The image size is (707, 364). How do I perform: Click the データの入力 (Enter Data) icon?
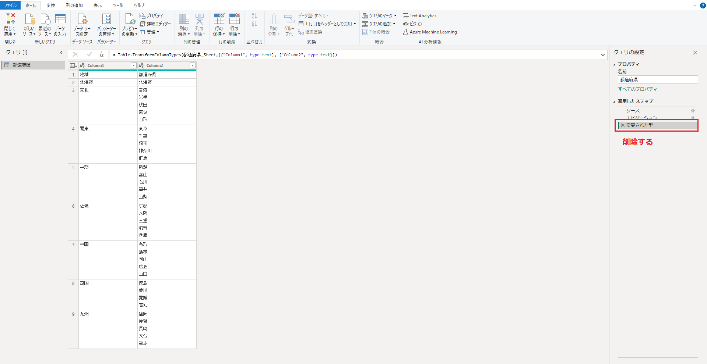click(x=60, y=19)
